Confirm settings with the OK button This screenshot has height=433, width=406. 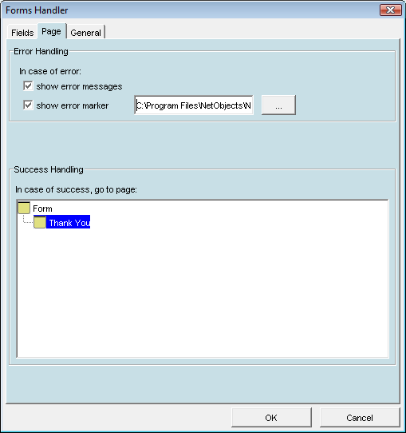point(271,418)
